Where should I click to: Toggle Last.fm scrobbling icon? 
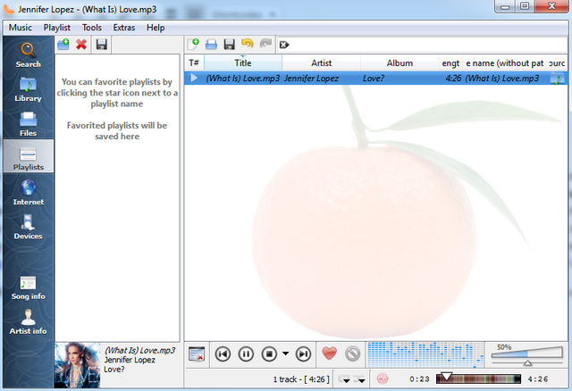383,379
